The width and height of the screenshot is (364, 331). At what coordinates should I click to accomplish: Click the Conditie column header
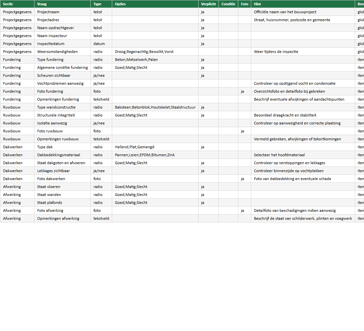[228, 4]
